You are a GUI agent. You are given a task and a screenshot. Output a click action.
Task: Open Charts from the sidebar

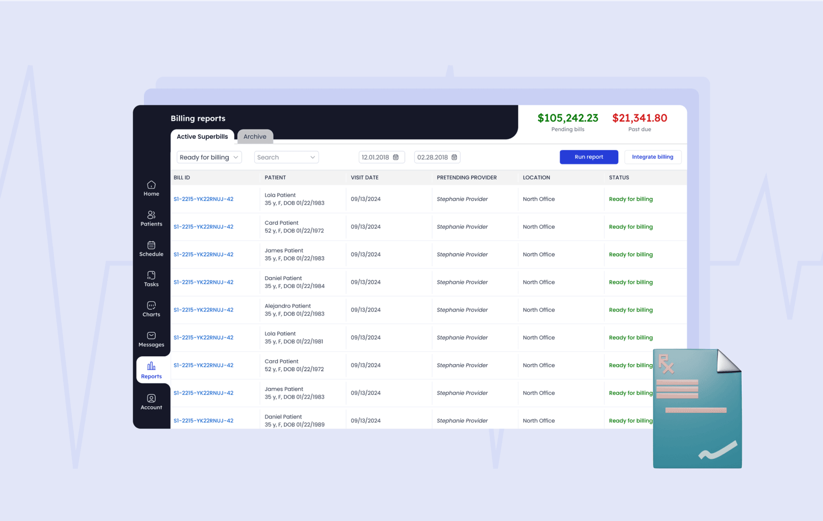(151, 306)
